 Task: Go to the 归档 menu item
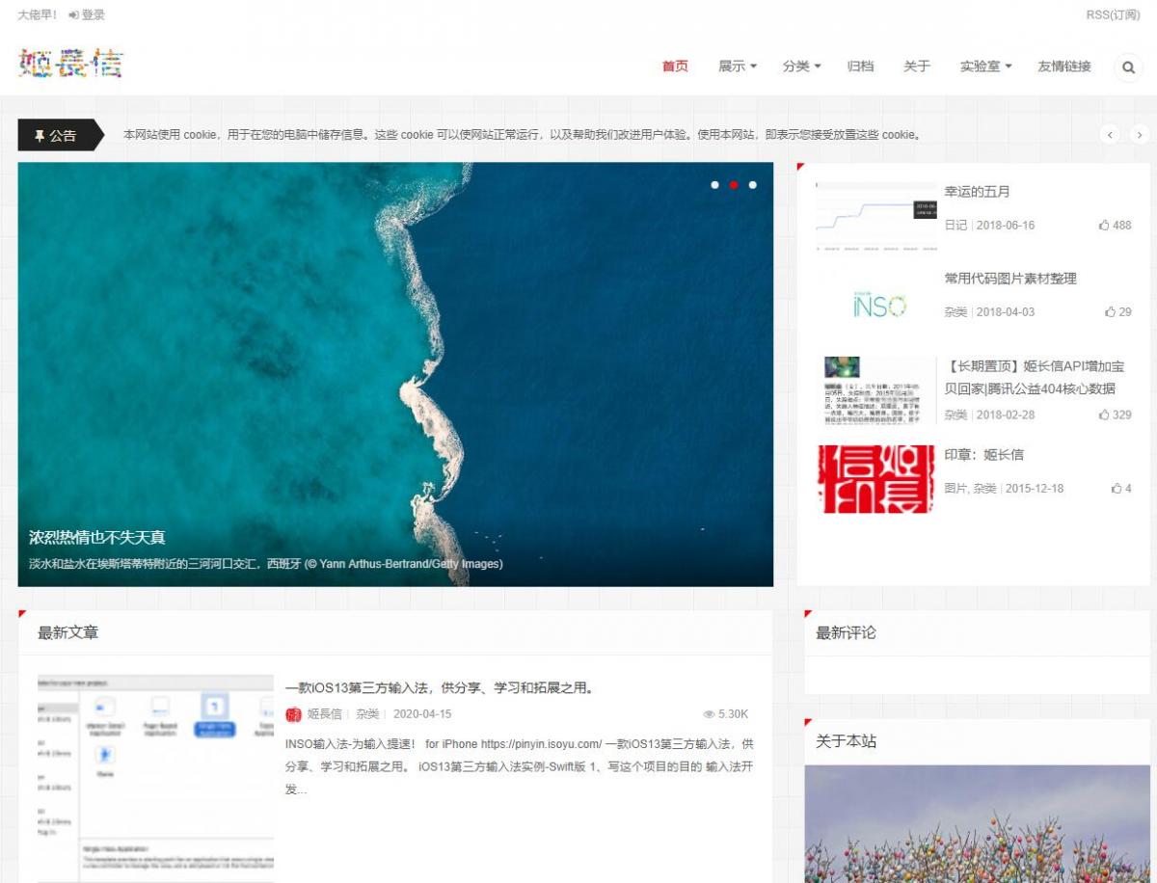(860, 67)
